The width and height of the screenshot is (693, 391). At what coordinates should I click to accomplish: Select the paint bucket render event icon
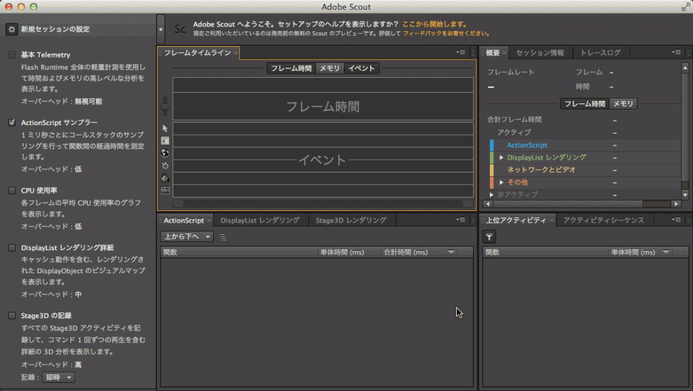165,179
